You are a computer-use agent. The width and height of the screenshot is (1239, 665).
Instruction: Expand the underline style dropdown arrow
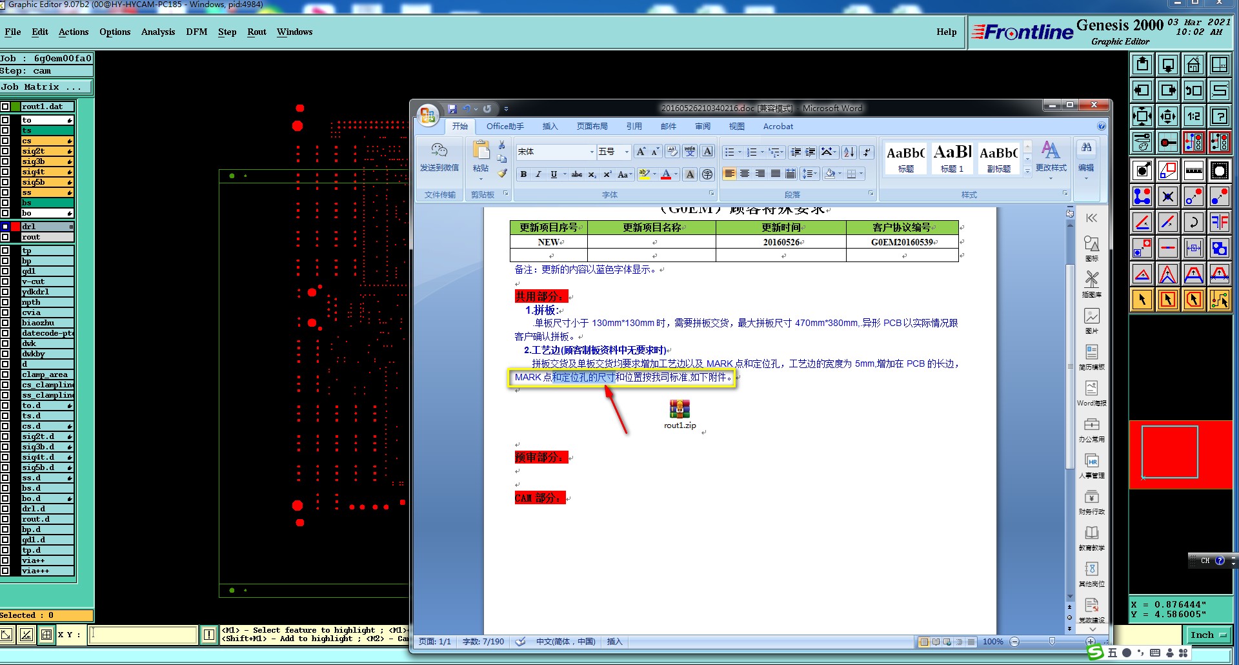point(565,174)
